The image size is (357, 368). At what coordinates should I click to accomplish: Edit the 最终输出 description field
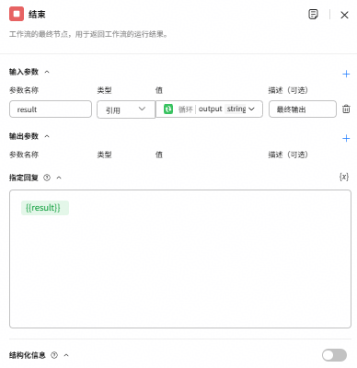click(x=303, y=109)
